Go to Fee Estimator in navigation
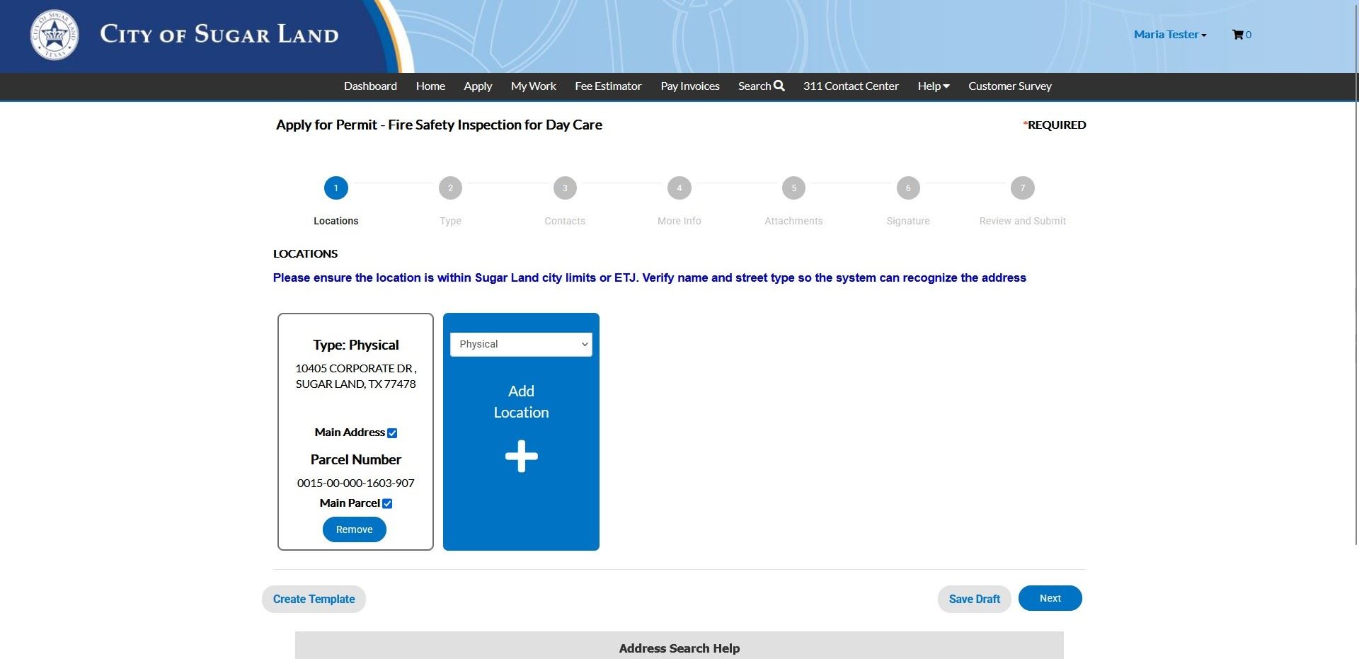This screenshot has width=1359, height=659. 608,86
